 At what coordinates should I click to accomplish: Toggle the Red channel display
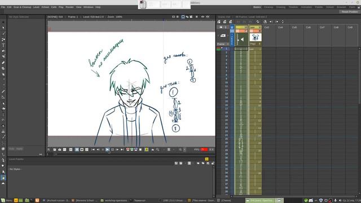pos(128,149)
